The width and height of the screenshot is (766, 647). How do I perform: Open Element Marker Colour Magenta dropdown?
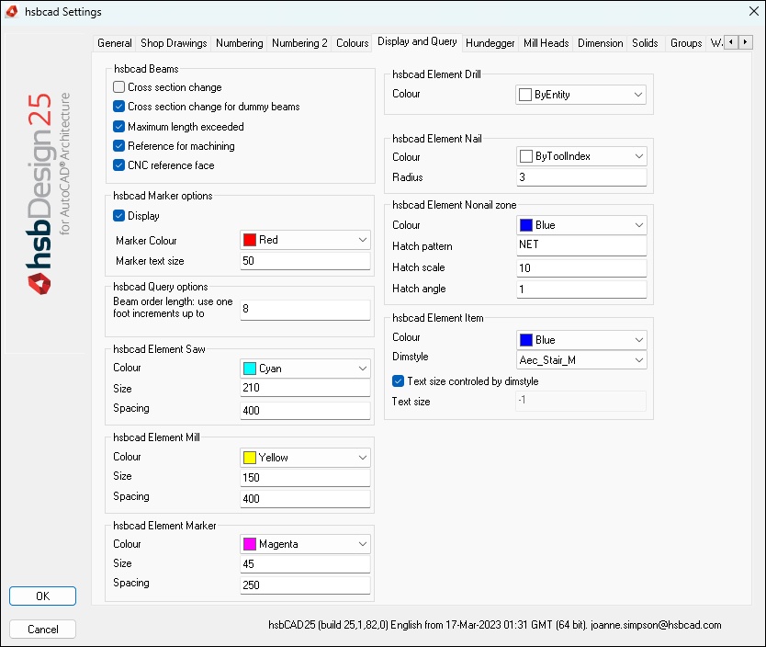point(305,544)
